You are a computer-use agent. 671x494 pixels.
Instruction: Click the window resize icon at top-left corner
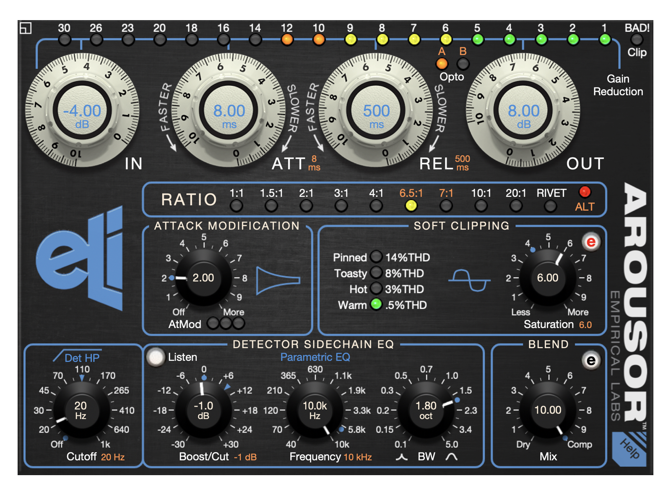(x=26, y=28)
